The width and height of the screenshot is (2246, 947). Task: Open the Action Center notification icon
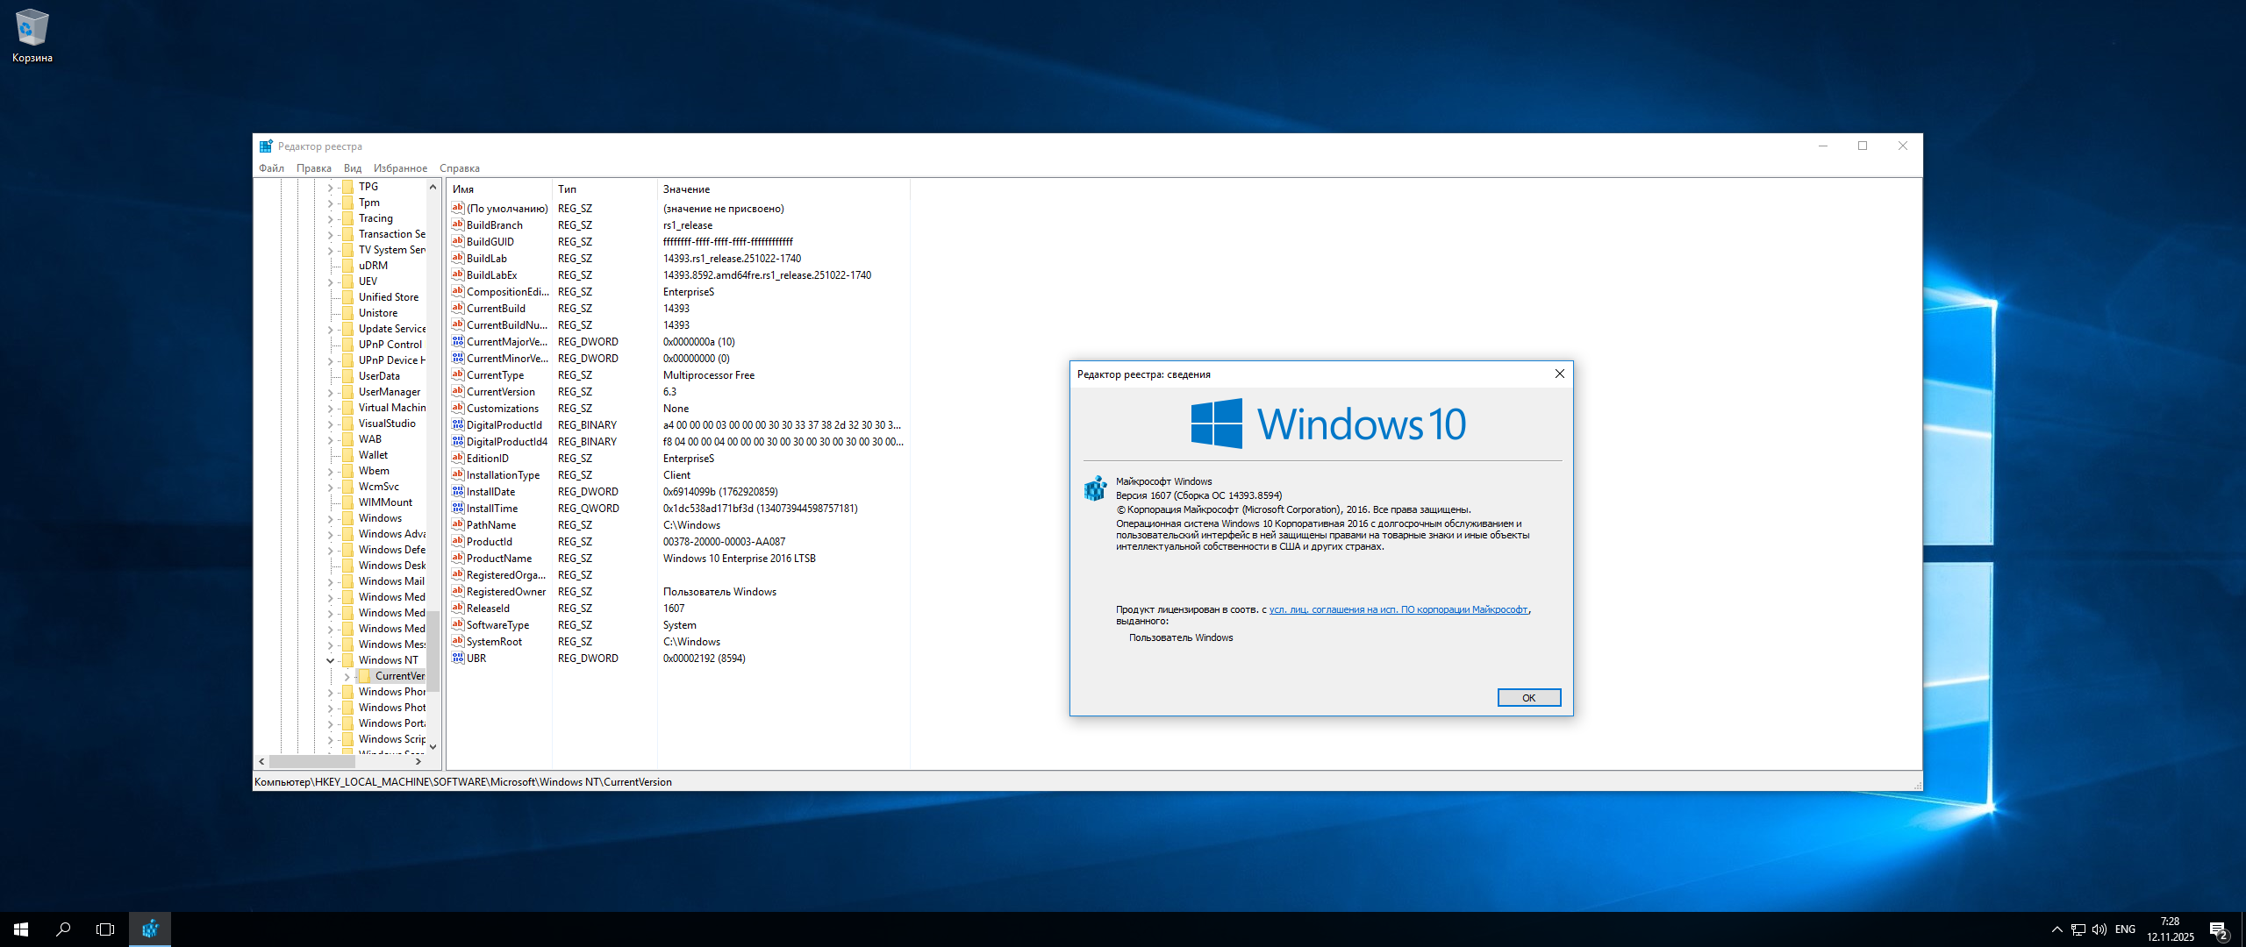tap(2218, 929)
